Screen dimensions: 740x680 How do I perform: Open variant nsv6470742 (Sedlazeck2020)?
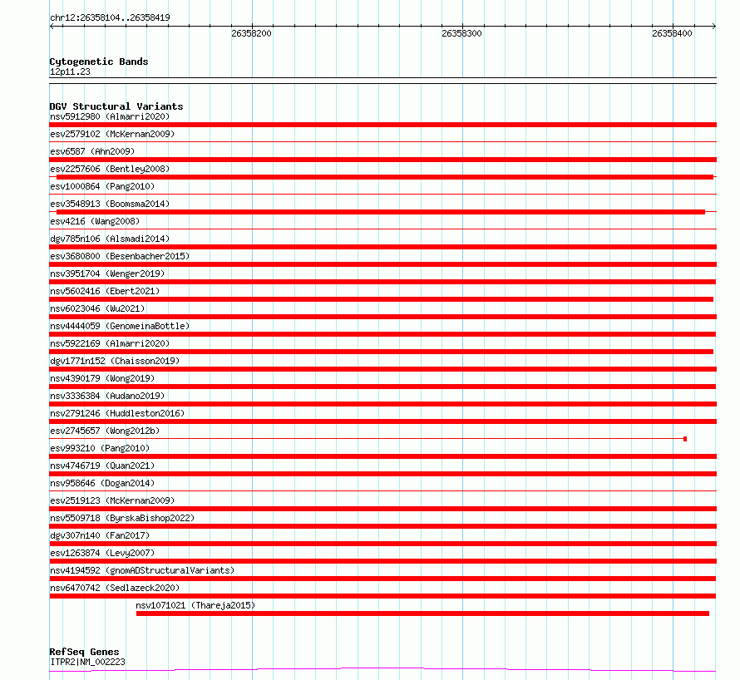coord(115,588)
